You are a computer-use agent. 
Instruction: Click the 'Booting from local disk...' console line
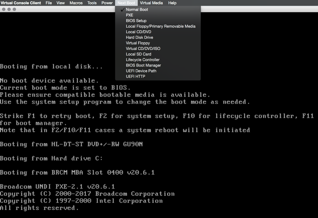tap(51, 67)
